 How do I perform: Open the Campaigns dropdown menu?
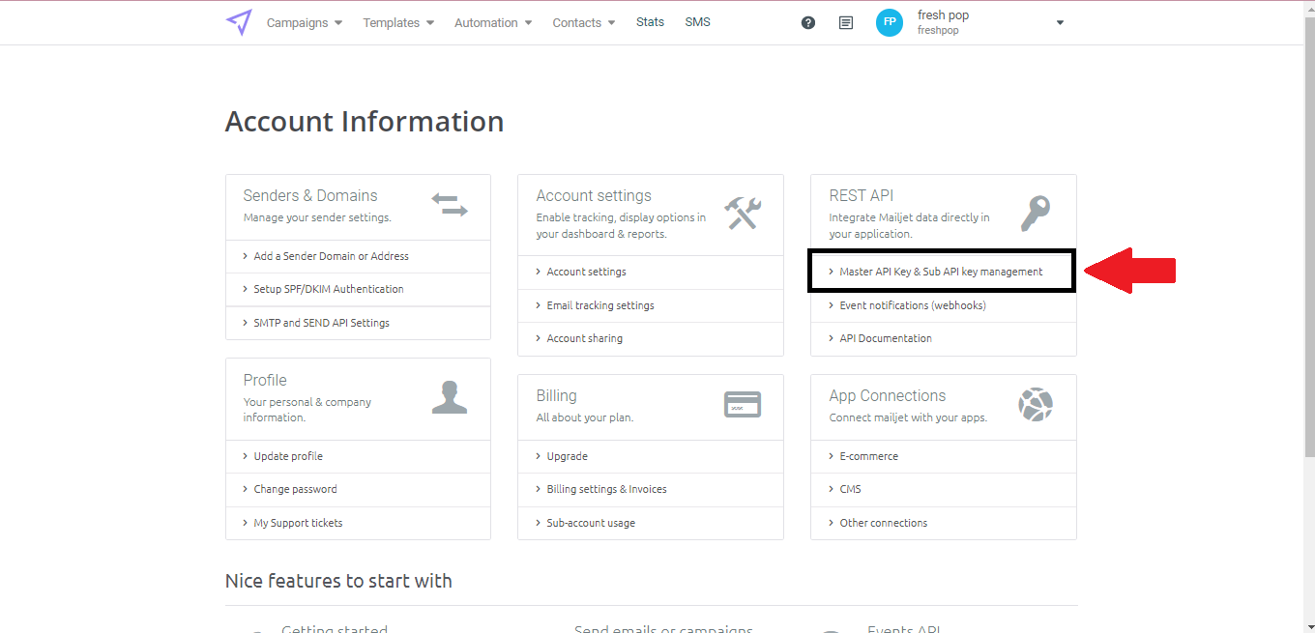click(x=305, y=22)
